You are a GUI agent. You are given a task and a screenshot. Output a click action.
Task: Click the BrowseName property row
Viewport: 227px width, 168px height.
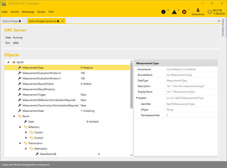click(x=176, y=75)
